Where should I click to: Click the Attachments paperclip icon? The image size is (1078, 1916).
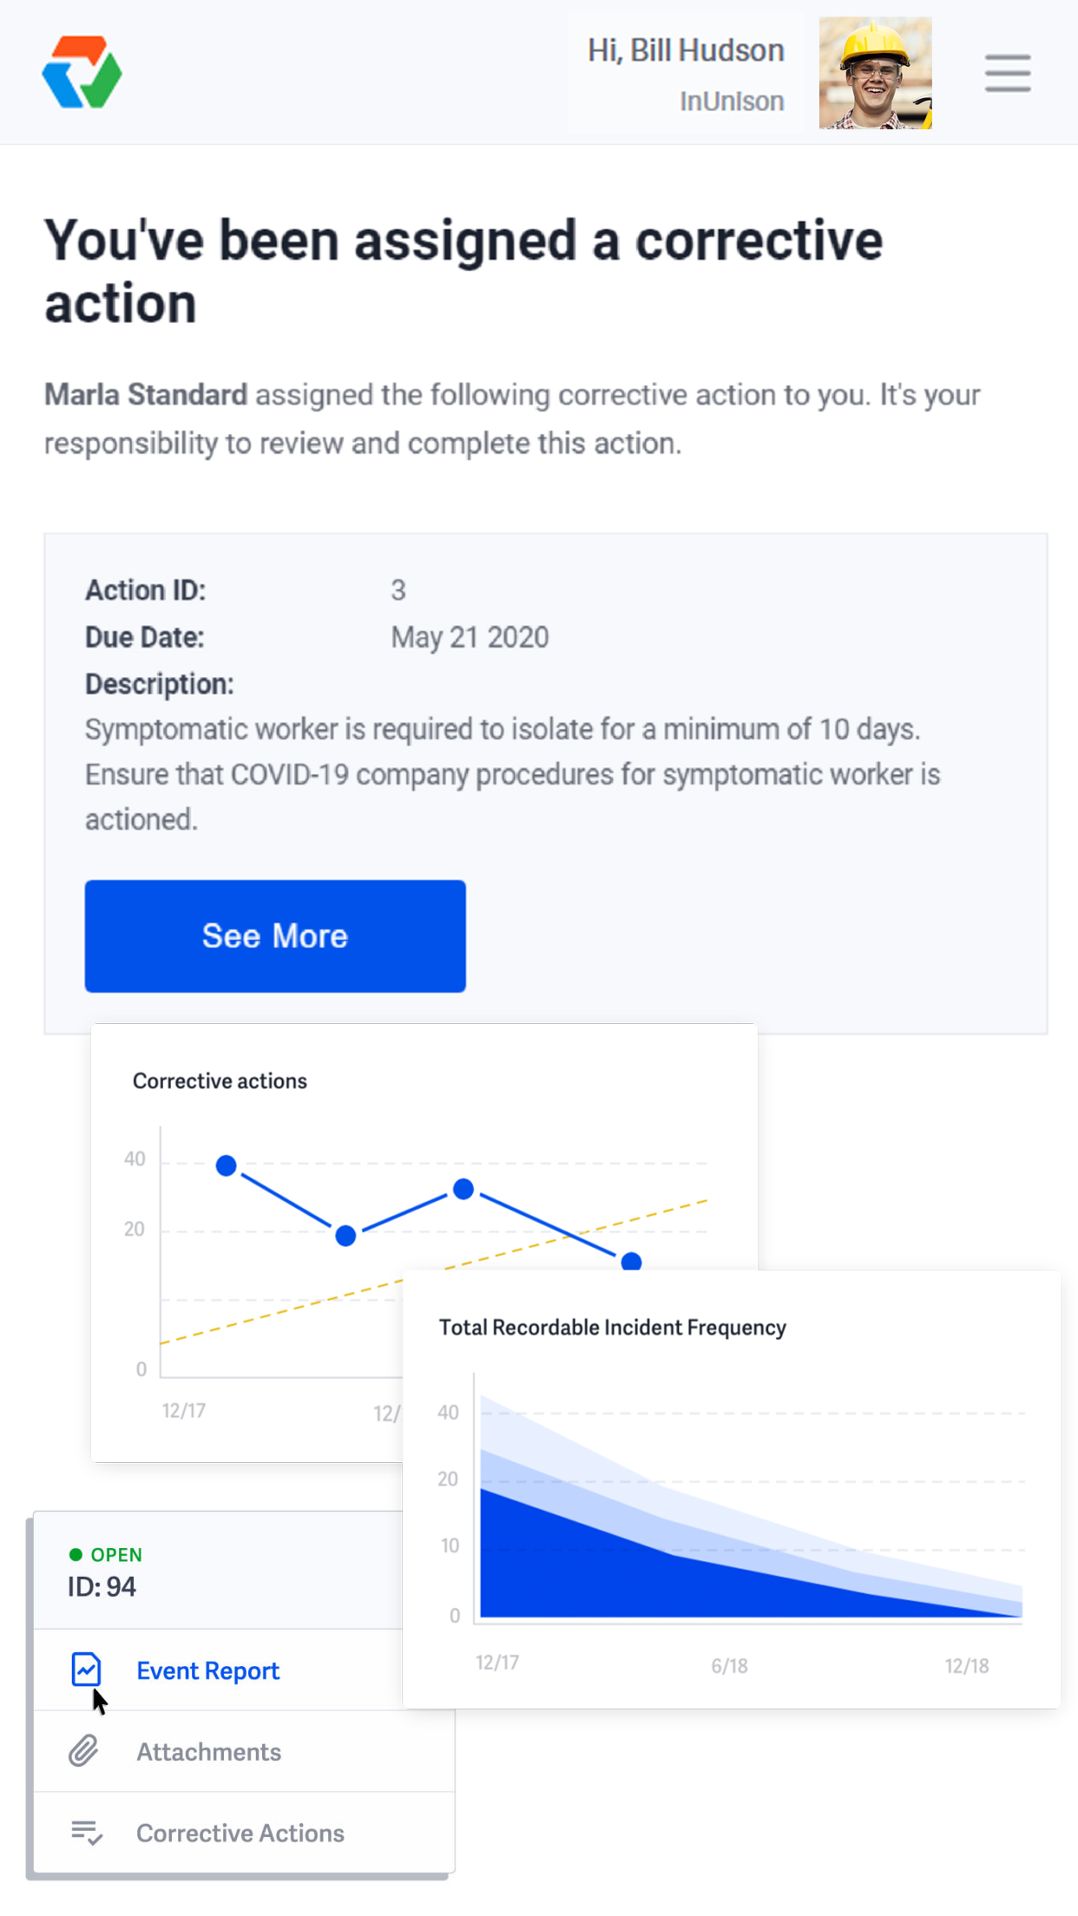(x=84, y=1751)
